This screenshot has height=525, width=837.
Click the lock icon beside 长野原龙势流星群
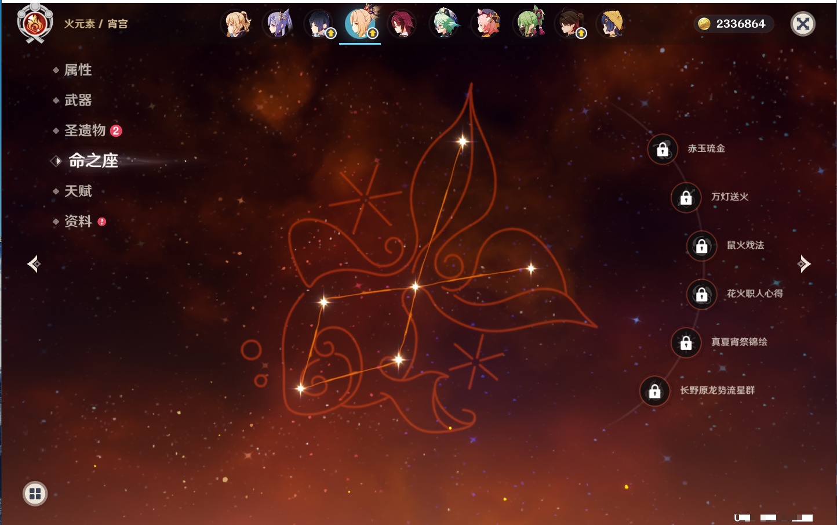pyautogui.click(x=655, y=391)
